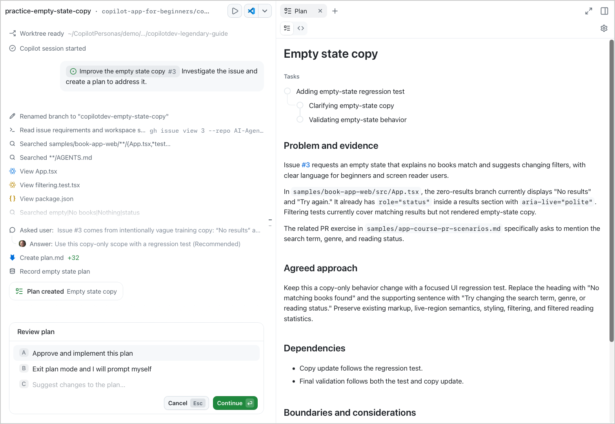Check Clarifying empty-state copy task
The image size is (615, 424).
point(300,105)
